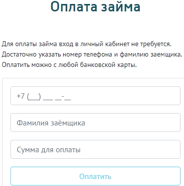Click the last two-digit blank of phone mask
The height and width of the screenshot is (186, 184).
pyautogui.click(x=68, y=99)
